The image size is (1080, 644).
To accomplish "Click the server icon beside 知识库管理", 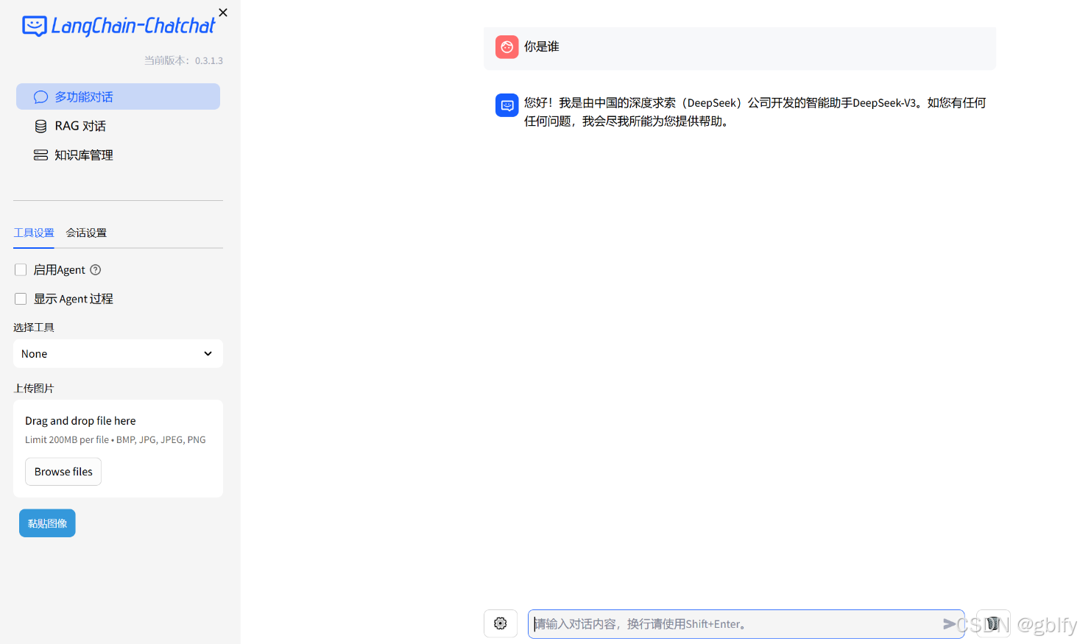I will (40, 155).
